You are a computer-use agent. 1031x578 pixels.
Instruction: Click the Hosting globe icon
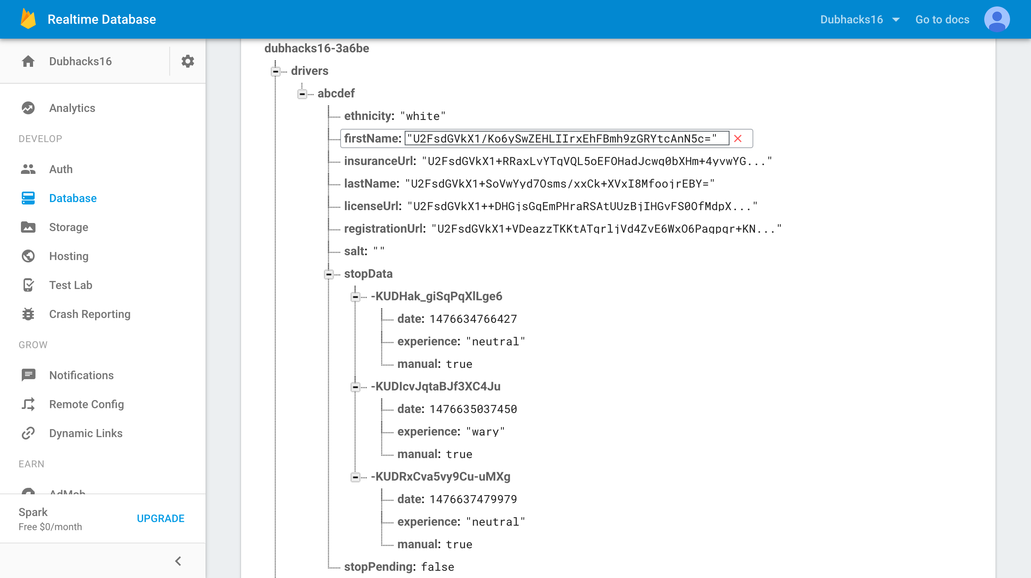click(28, 256)
